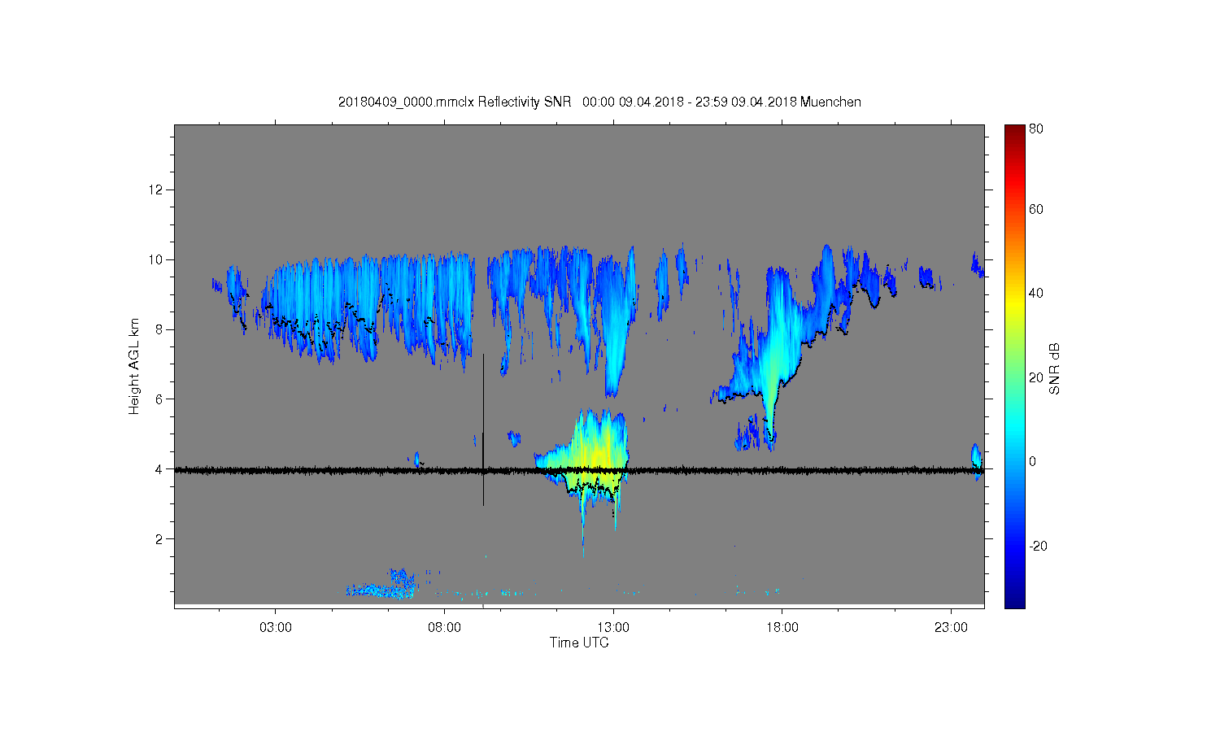Click the colorbar value label -20
1220x732 pixels.
1038,546
